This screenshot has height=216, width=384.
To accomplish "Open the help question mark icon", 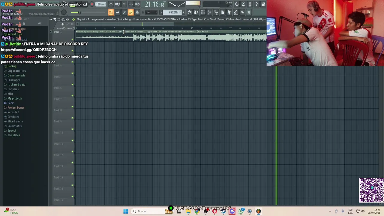I will click(256, 4).
